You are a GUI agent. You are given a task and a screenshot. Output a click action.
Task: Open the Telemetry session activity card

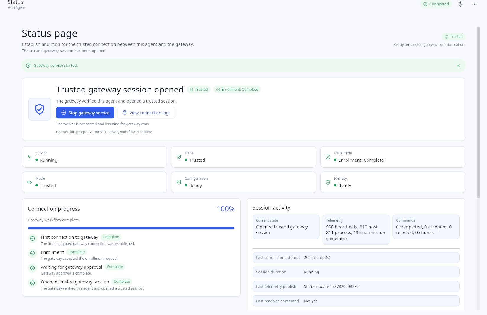click(x=356, y=230)
